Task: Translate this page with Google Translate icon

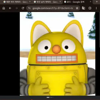Action: [x=84, y=8]
